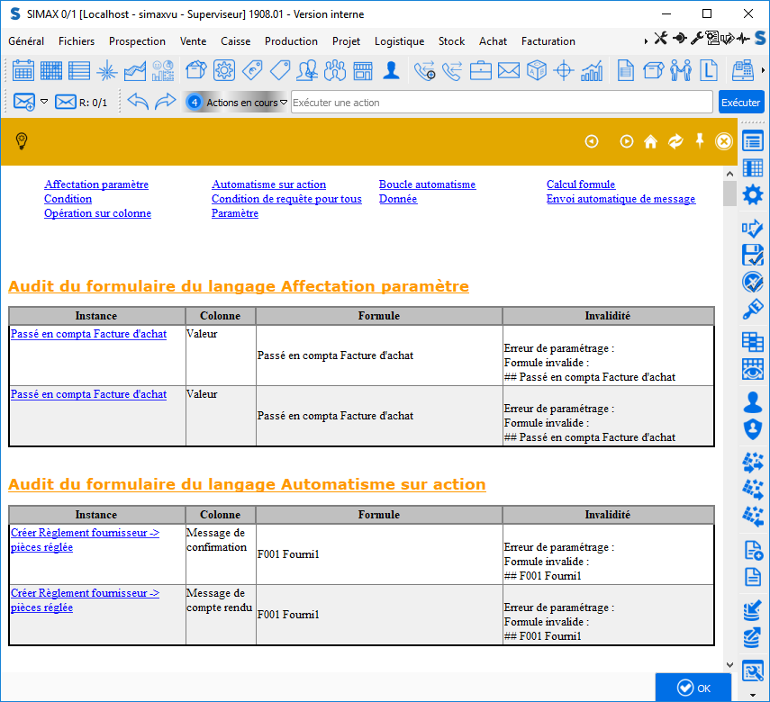
Task: Toggle the eye view icon in right sidebar
Action: (x=752, y=369)
